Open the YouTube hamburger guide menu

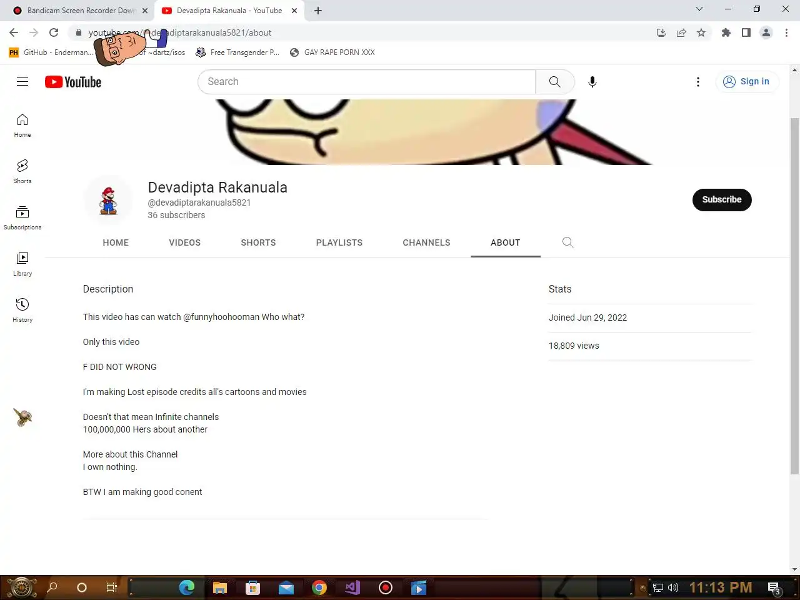pos(22,82)
